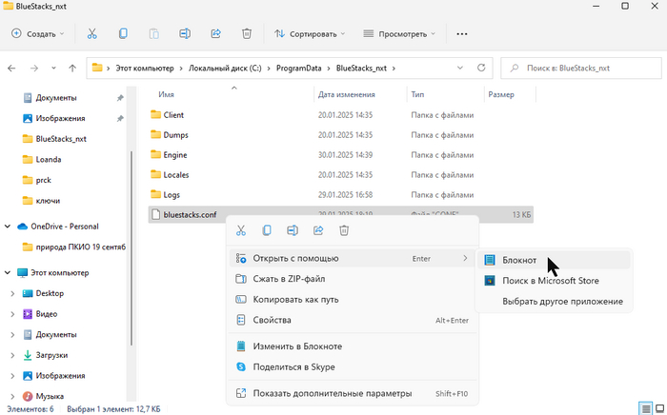
Task: Open Создать new item dropdown
Action: (x=38, y=34)
